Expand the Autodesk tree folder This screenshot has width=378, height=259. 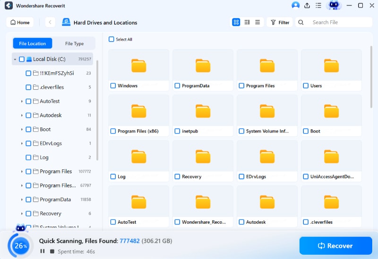22,115
